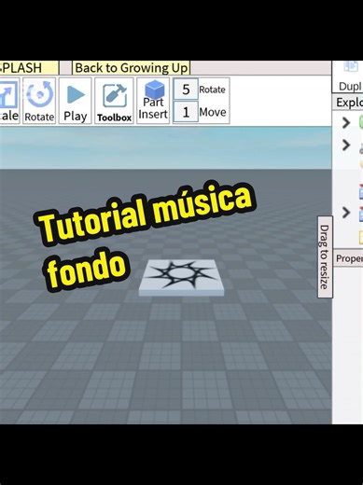This screenshot has height=485, width=363.
Task: Edit the Rotate increment field showing 5
Action: coord(186,90)
